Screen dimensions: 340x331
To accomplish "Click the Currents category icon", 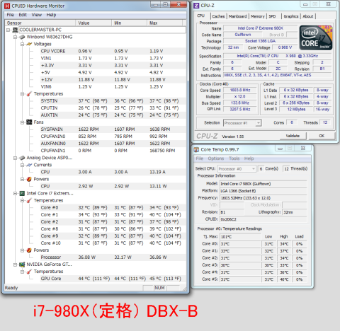I will (x=29, y=165).
